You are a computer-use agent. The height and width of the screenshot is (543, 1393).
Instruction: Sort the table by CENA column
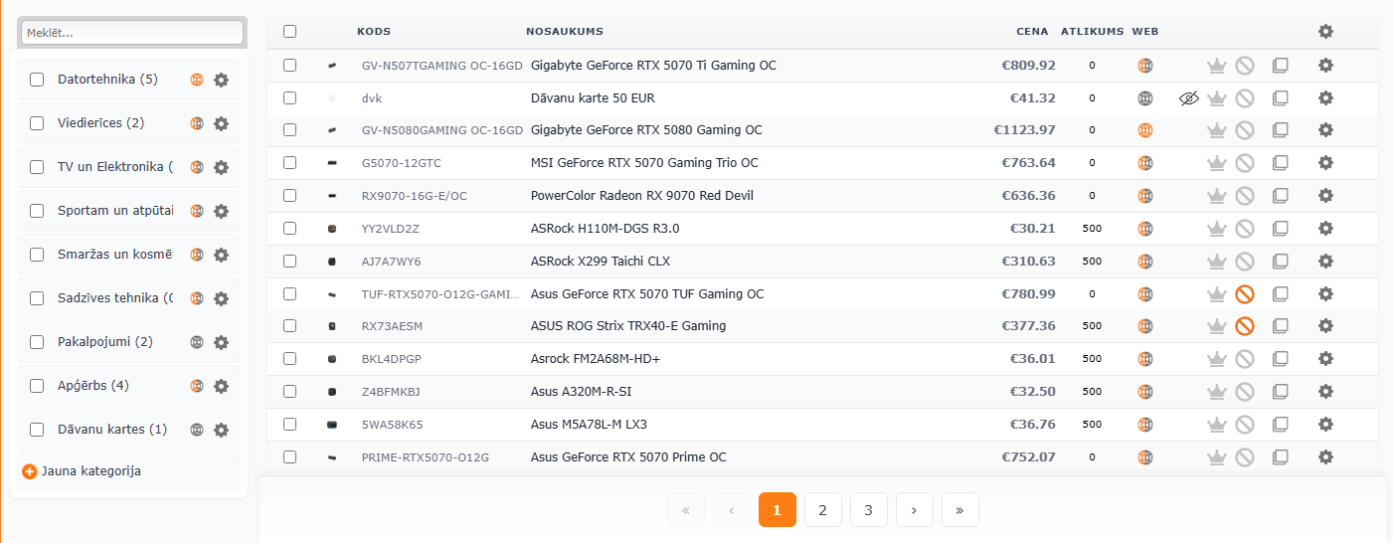[x=1032, y=32]
